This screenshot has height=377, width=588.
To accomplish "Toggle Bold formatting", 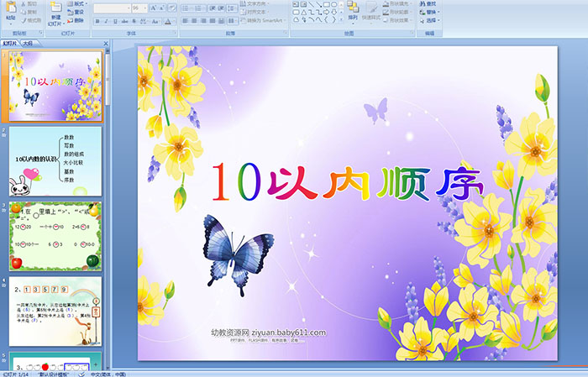I will pyautogui.click(x=97, y=21).
